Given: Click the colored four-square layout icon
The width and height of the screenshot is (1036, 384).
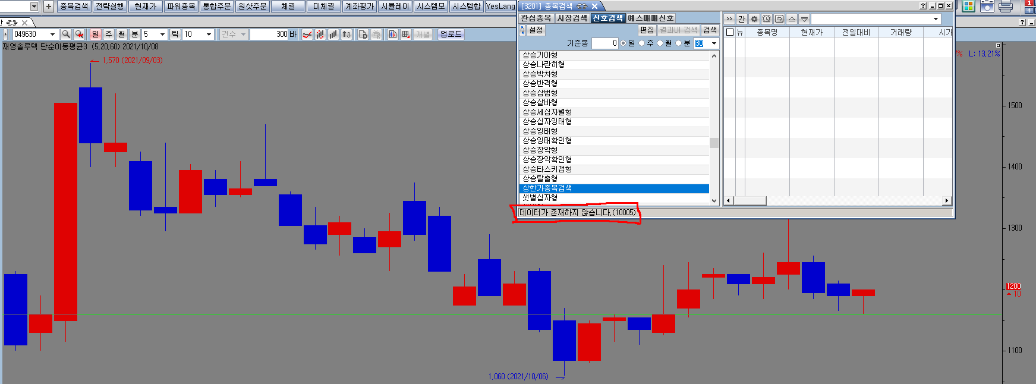Looking at the screenshot, I should click(968, 7).
